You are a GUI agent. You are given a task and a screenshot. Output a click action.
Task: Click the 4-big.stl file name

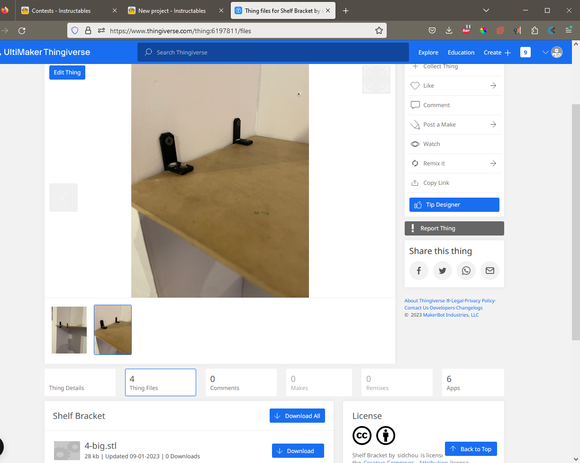click(x=100, y=446)
